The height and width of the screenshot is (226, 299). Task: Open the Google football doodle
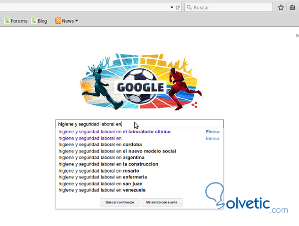pos(141,82)
